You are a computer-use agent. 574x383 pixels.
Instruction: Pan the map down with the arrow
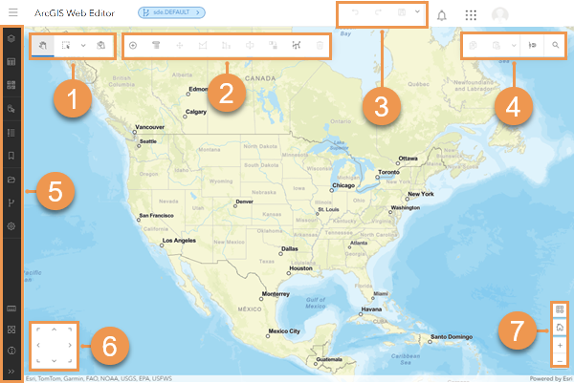[x=54, y=361]
